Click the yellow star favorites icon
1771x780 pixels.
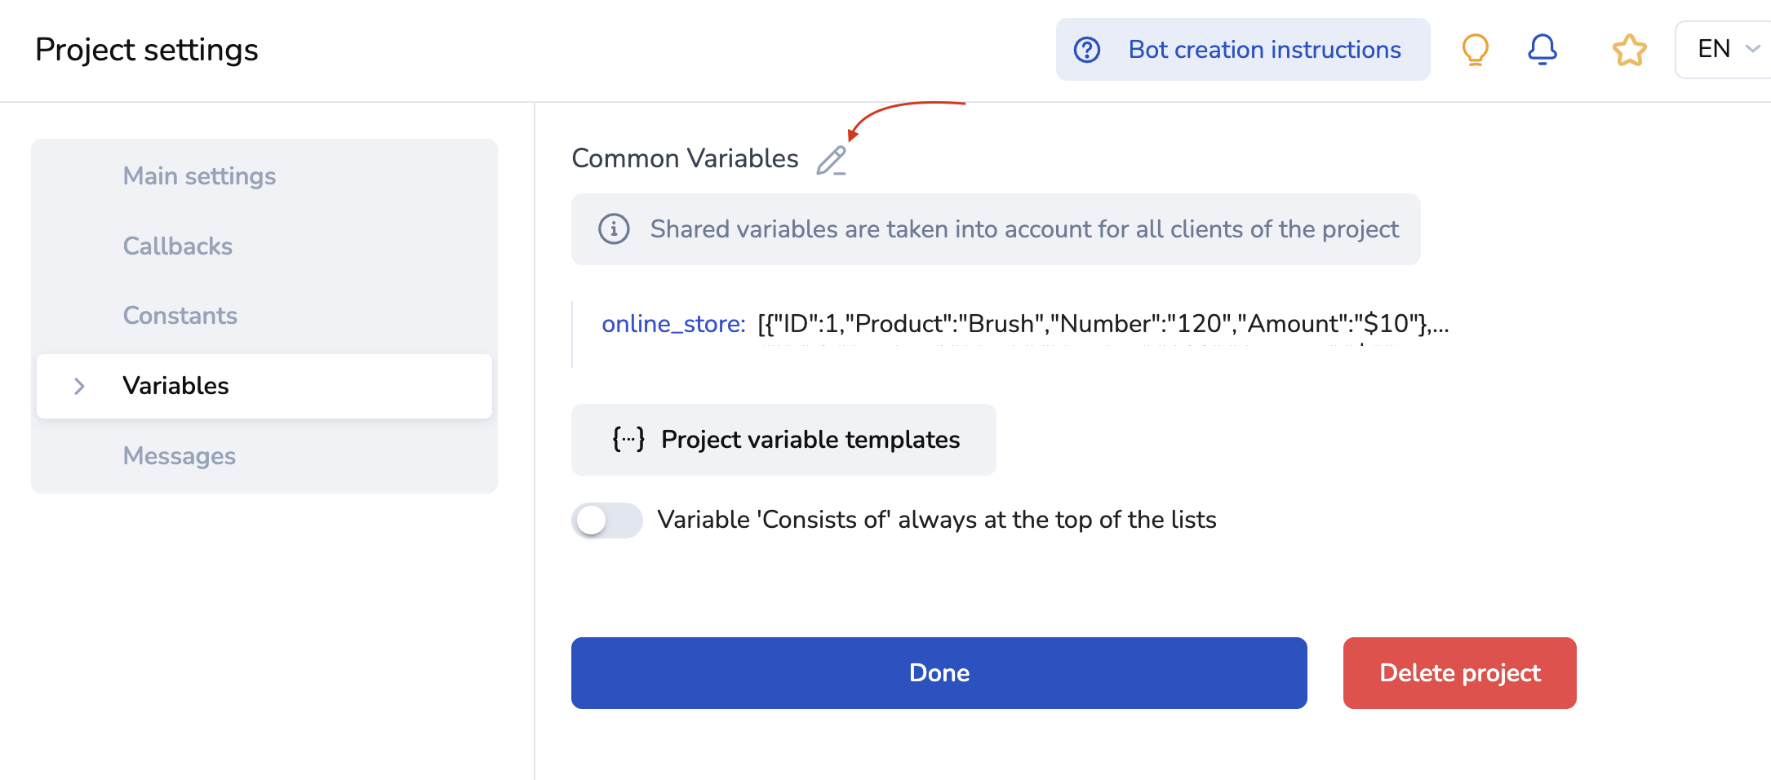pos(1629,50)
